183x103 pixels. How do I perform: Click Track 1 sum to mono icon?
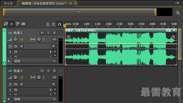(x=54, y=39)
